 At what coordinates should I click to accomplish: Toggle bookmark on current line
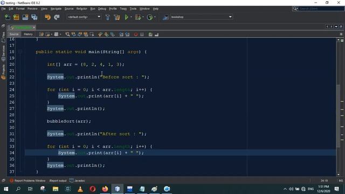113,34
